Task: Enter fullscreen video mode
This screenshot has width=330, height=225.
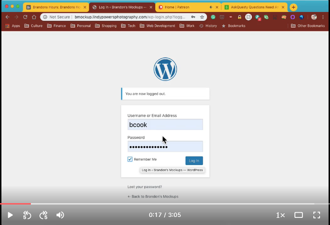Action: pyautogui.click(x=317, y=215)
